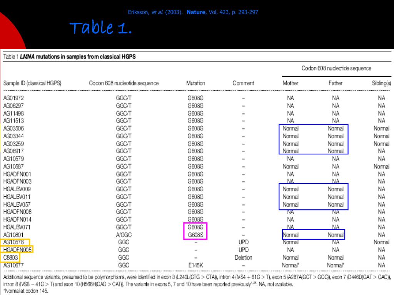
Task: Select sample ID HGADFN001
Action: (x=17, y=174)
